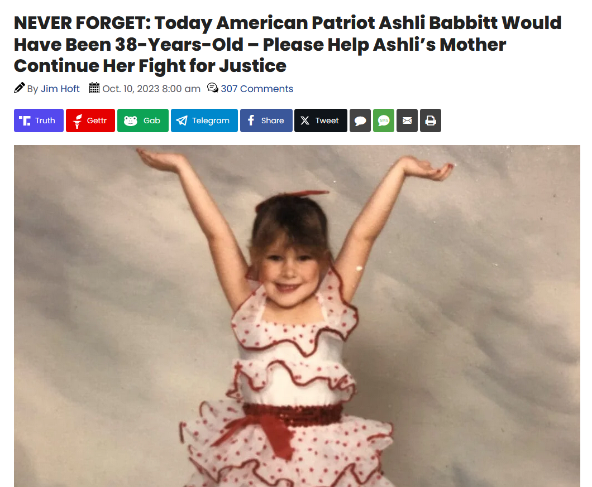Click the X logo icon
Viewport: 592px width, 487px height.
pyautogui.click(x=305, y=120)
